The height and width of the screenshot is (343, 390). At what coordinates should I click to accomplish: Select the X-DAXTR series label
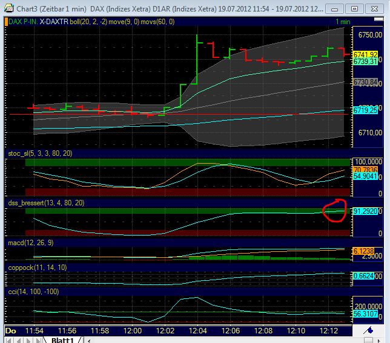(x=54, y=22)
